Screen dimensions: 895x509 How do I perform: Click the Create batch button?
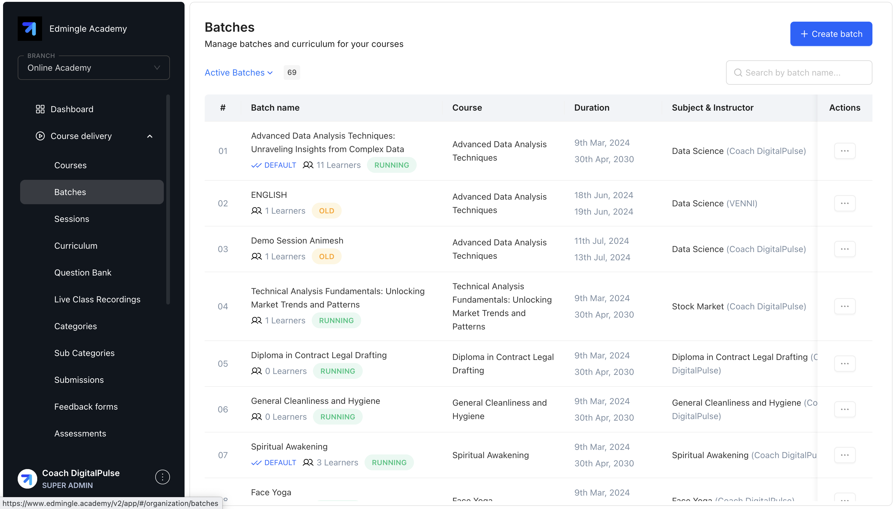point(831,34)
